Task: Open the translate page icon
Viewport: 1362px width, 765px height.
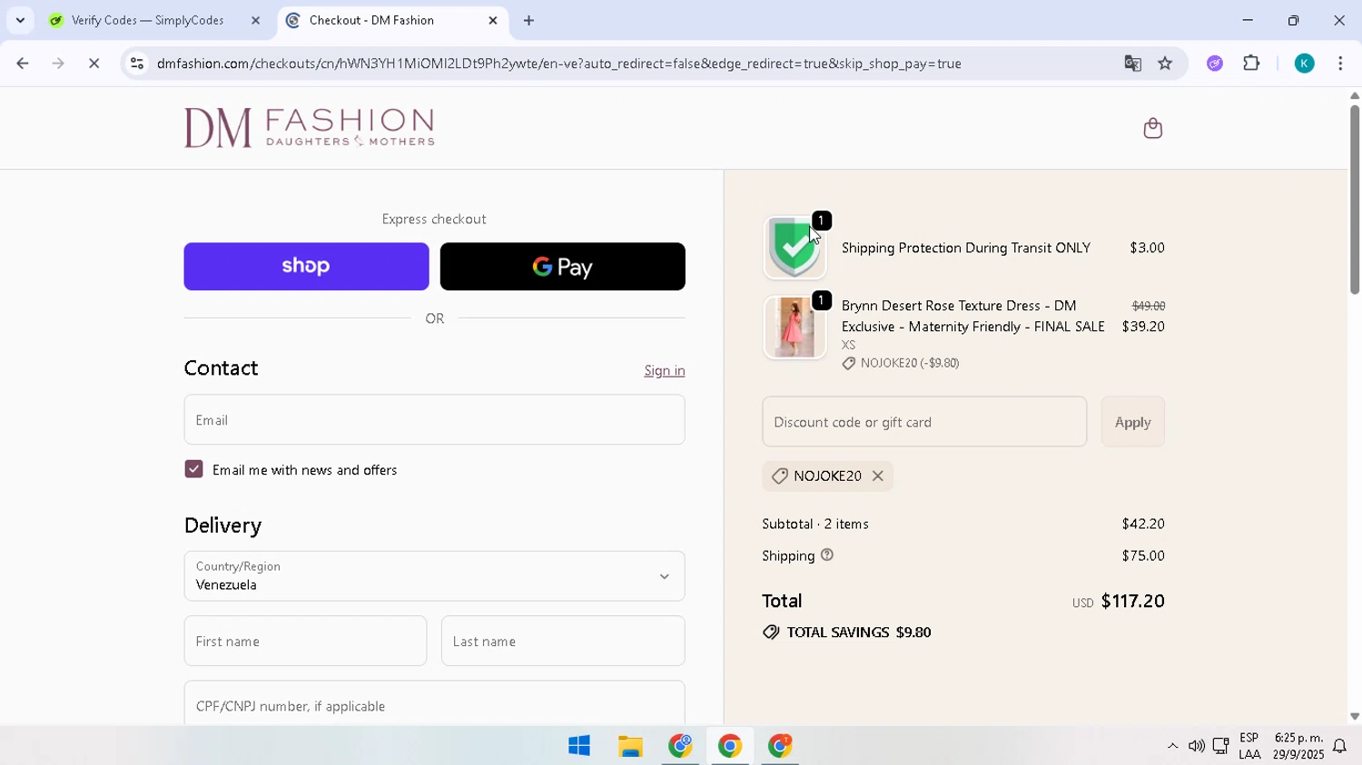Action: tap(1132, 64)
